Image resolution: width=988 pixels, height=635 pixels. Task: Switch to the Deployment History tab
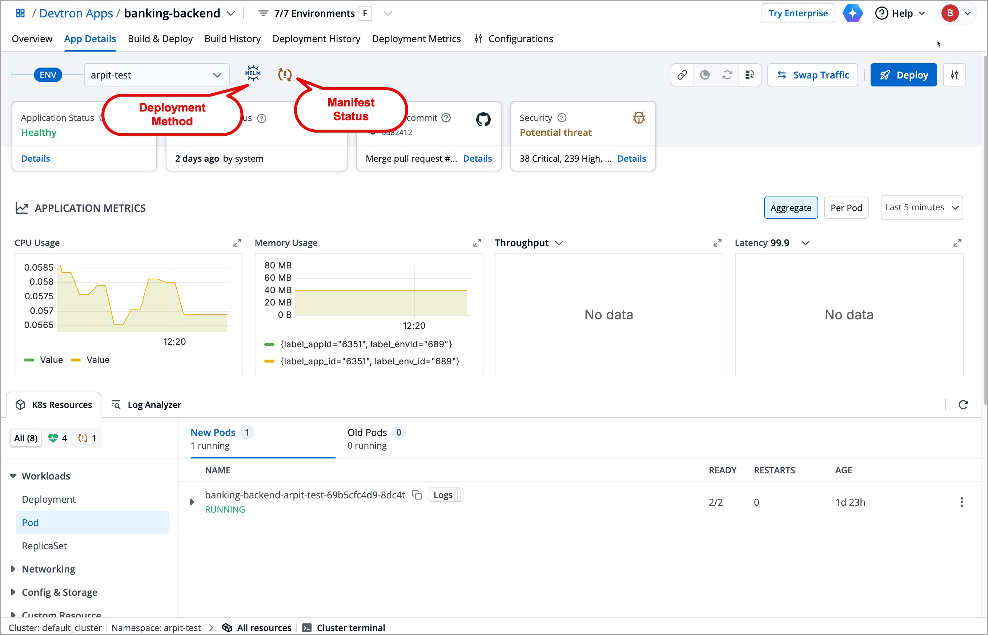[x=316, y=39]
